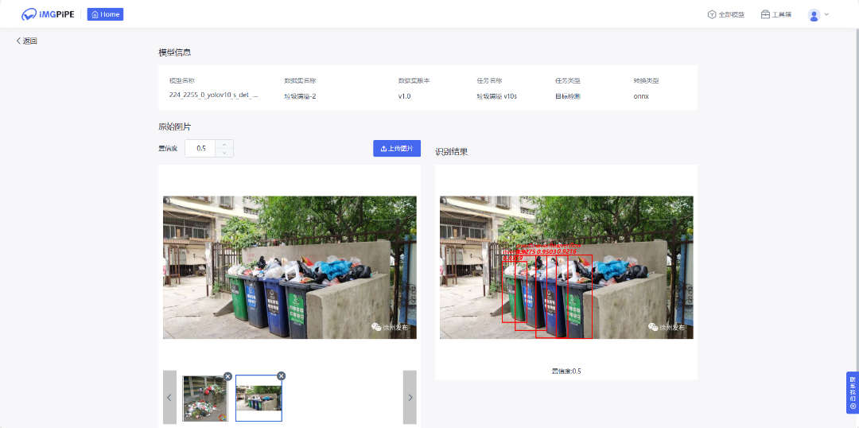
Task: Remove the first thumbnail with its X icon
Action: tap(228, 376)
